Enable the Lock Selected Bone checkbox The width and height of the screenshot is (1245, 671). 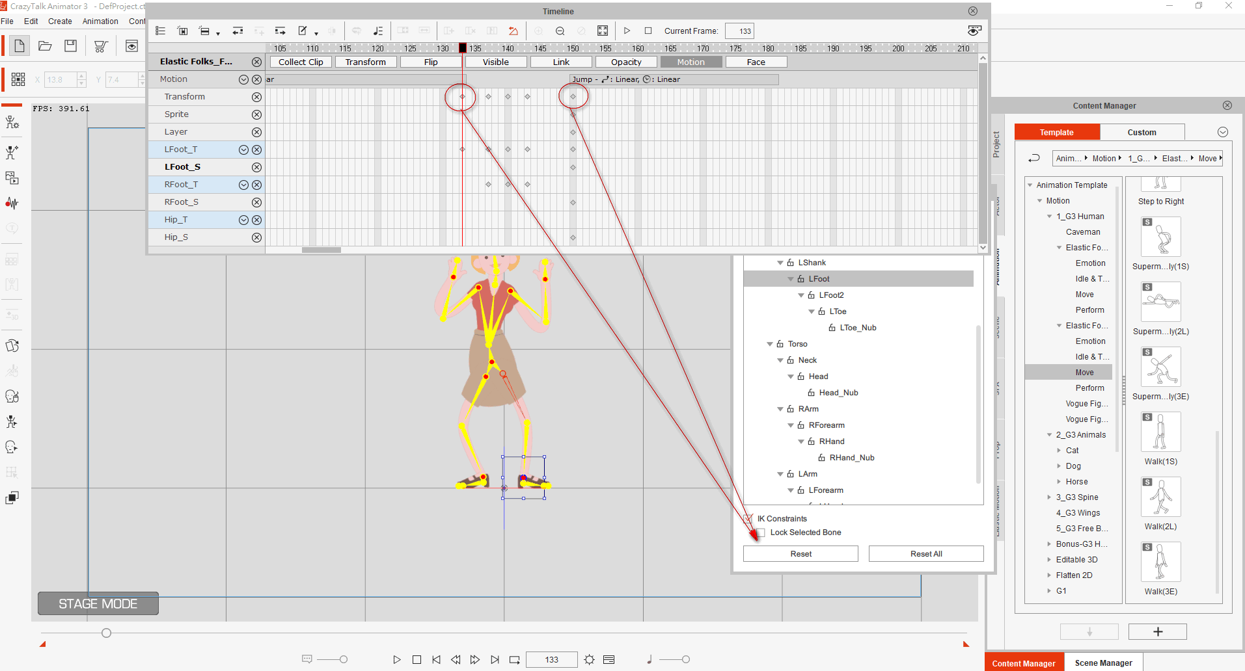(760, 533)
